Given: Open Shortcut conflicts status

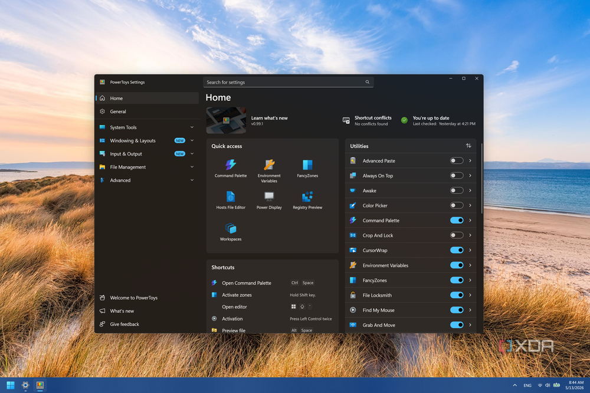Looking at the screenshot, I should point(367,121).
